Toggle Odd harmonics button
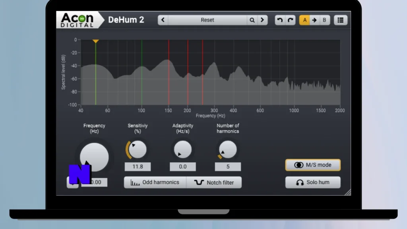The width and height of the screenshot is (407, 229). click(155, 182)
